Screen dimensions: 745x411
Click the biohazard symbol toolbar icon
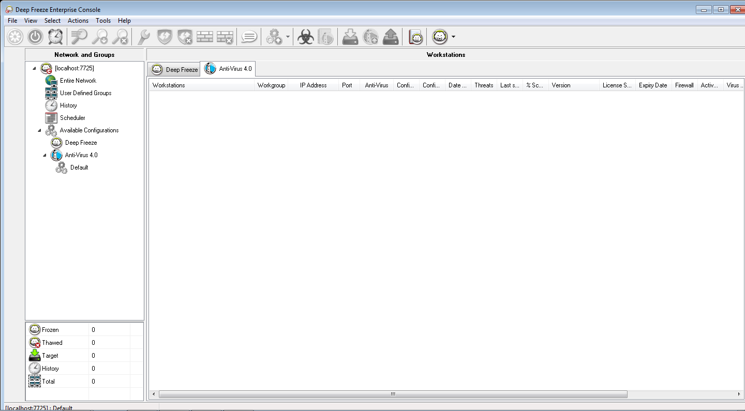pos(306,37)
